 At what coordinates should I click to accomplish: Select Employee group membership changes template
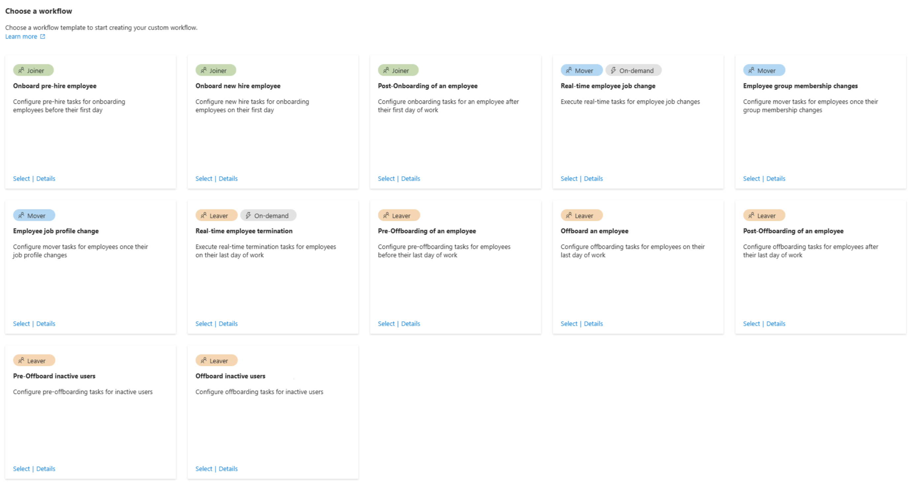751,178
